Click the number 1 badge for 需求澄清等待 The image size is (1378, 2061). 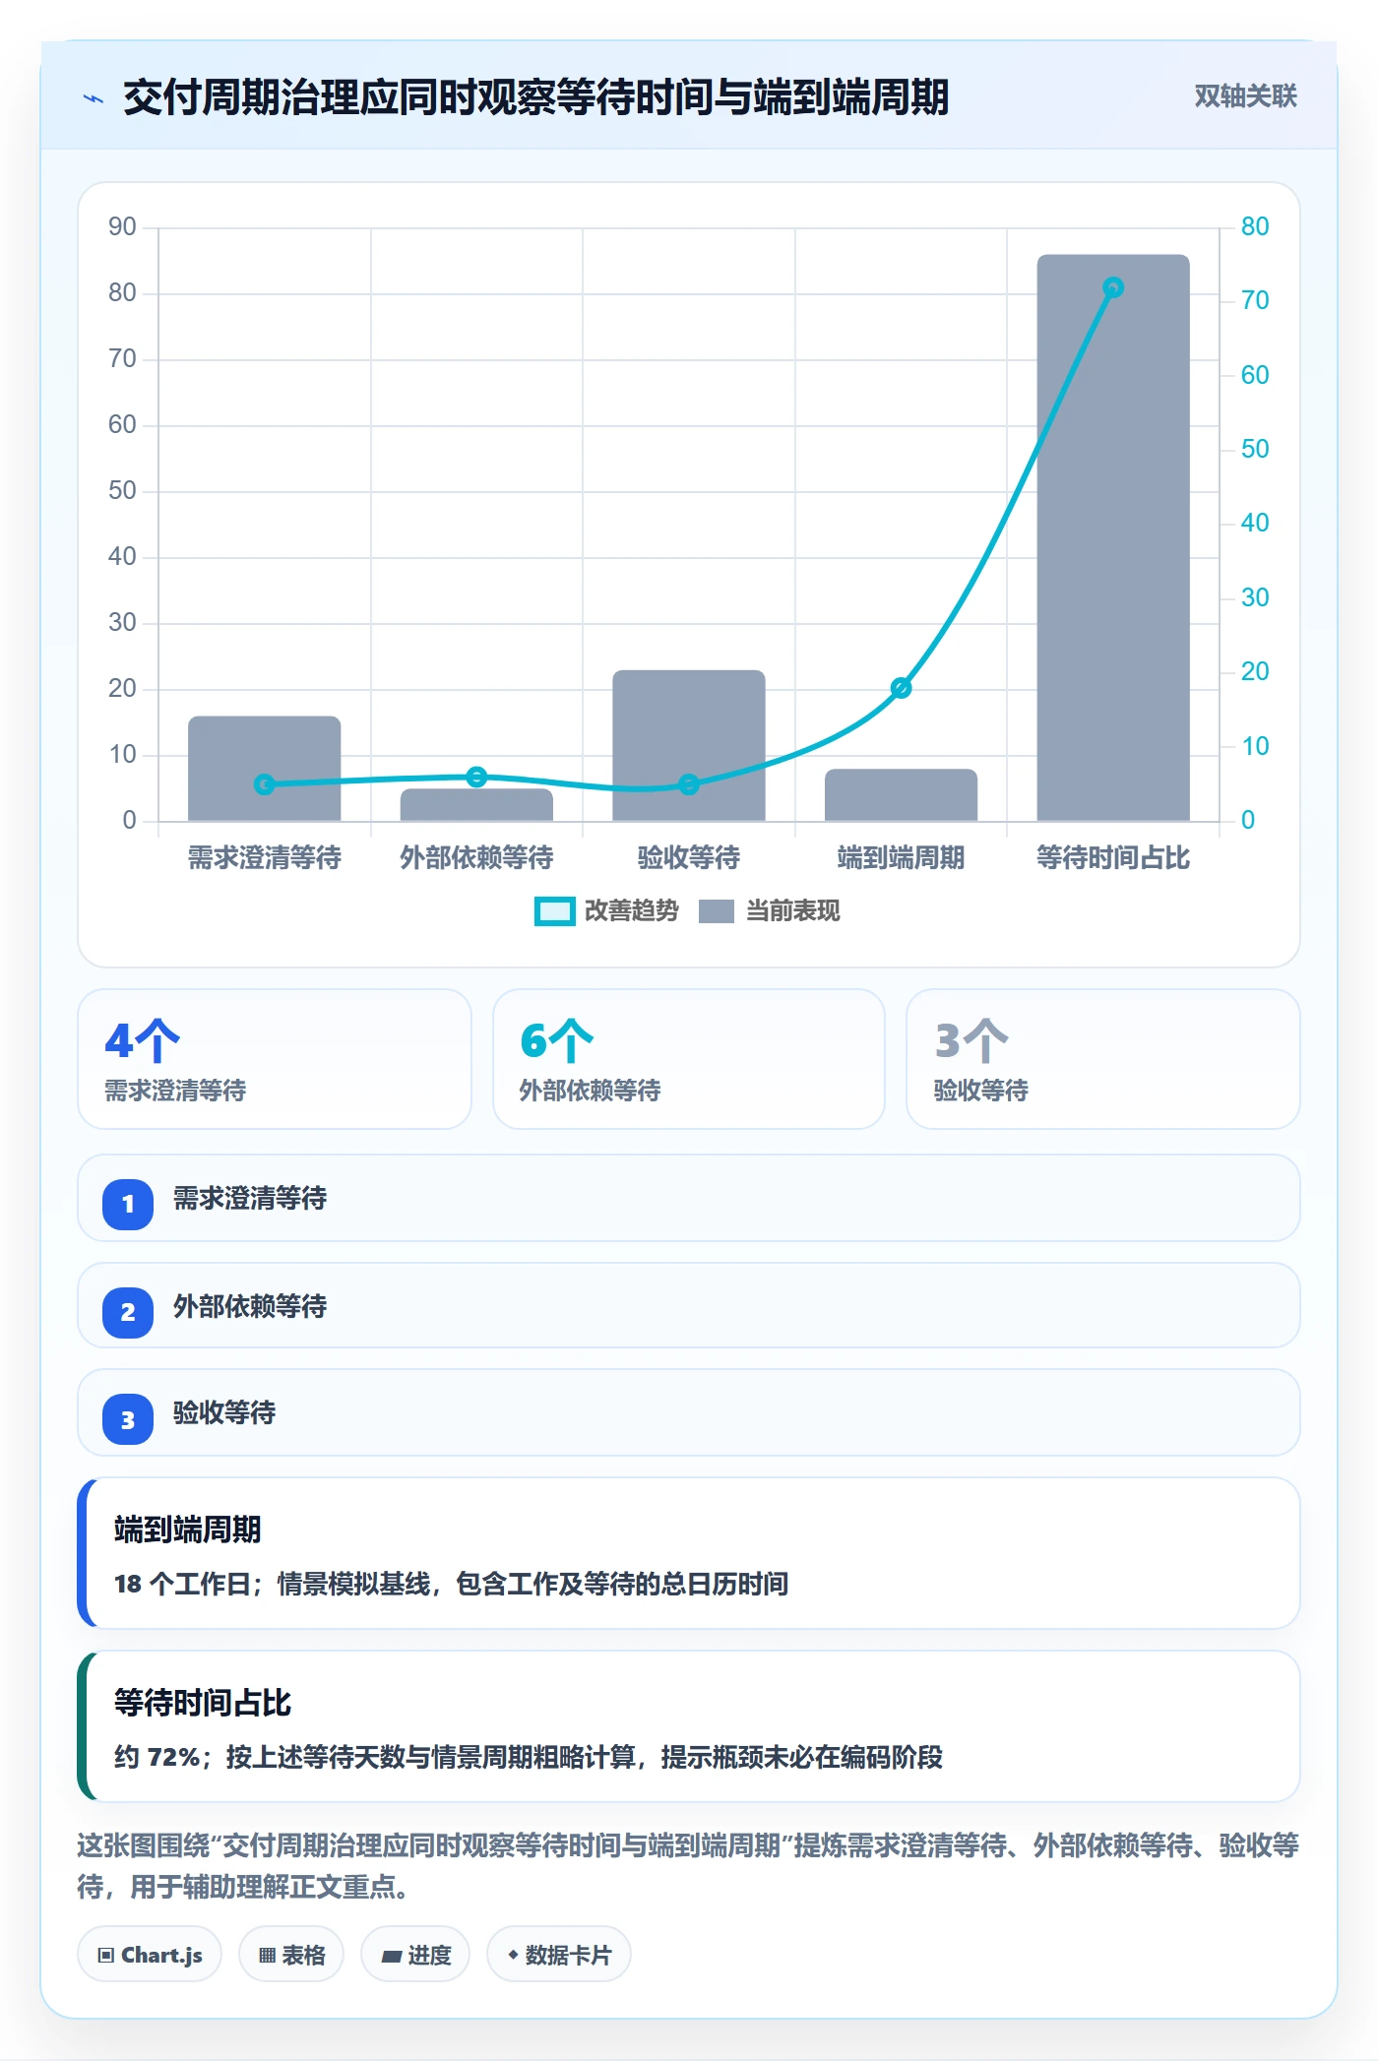click(128, 1204)
